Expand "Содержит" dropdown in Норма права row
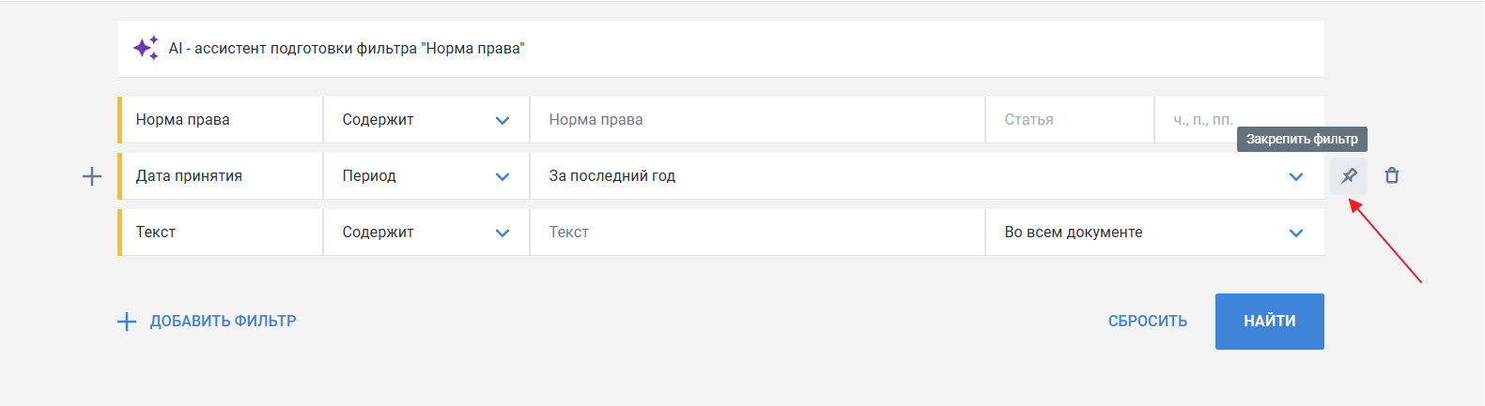This screenshot has height=406, width=1485. pyautogui.click(x=425, y=120)
